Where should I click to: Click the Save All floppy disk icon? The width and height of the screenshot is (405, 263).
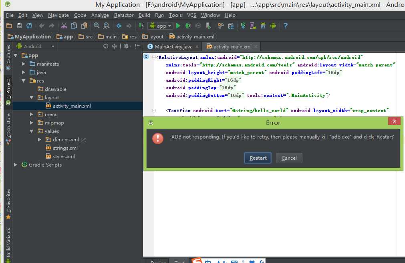[x=19, y=26]
